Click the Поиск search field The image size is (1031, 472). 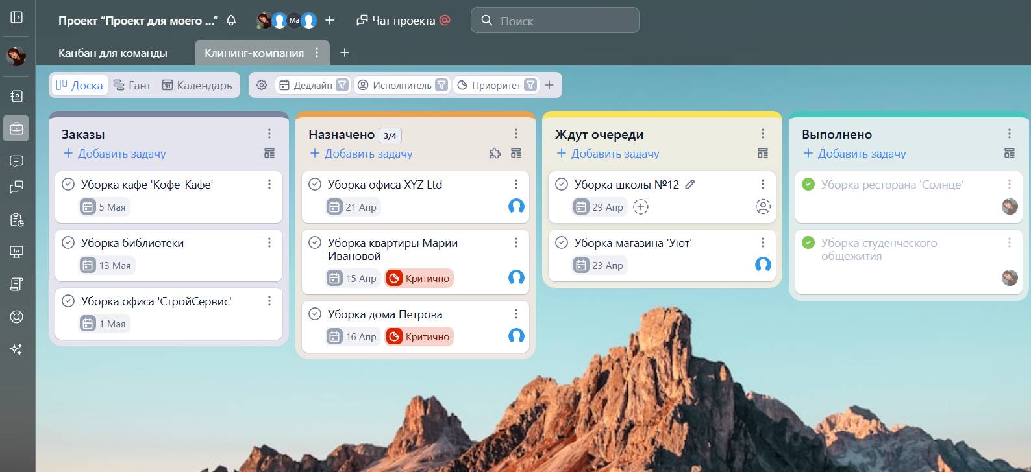coord(555,21)
